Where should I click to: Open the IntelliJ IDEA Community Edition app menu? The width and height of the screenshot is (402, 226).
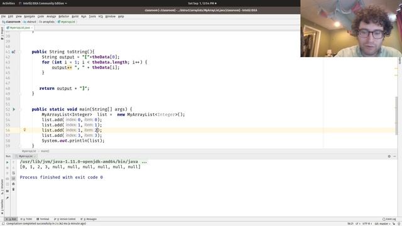coord(43,3)
